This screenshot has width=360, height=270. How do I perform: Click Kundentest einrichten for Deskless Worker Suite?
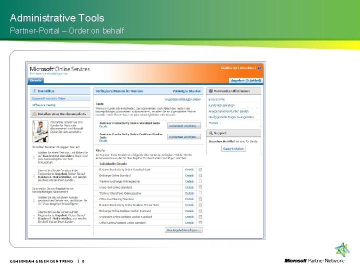coord(183,137)
